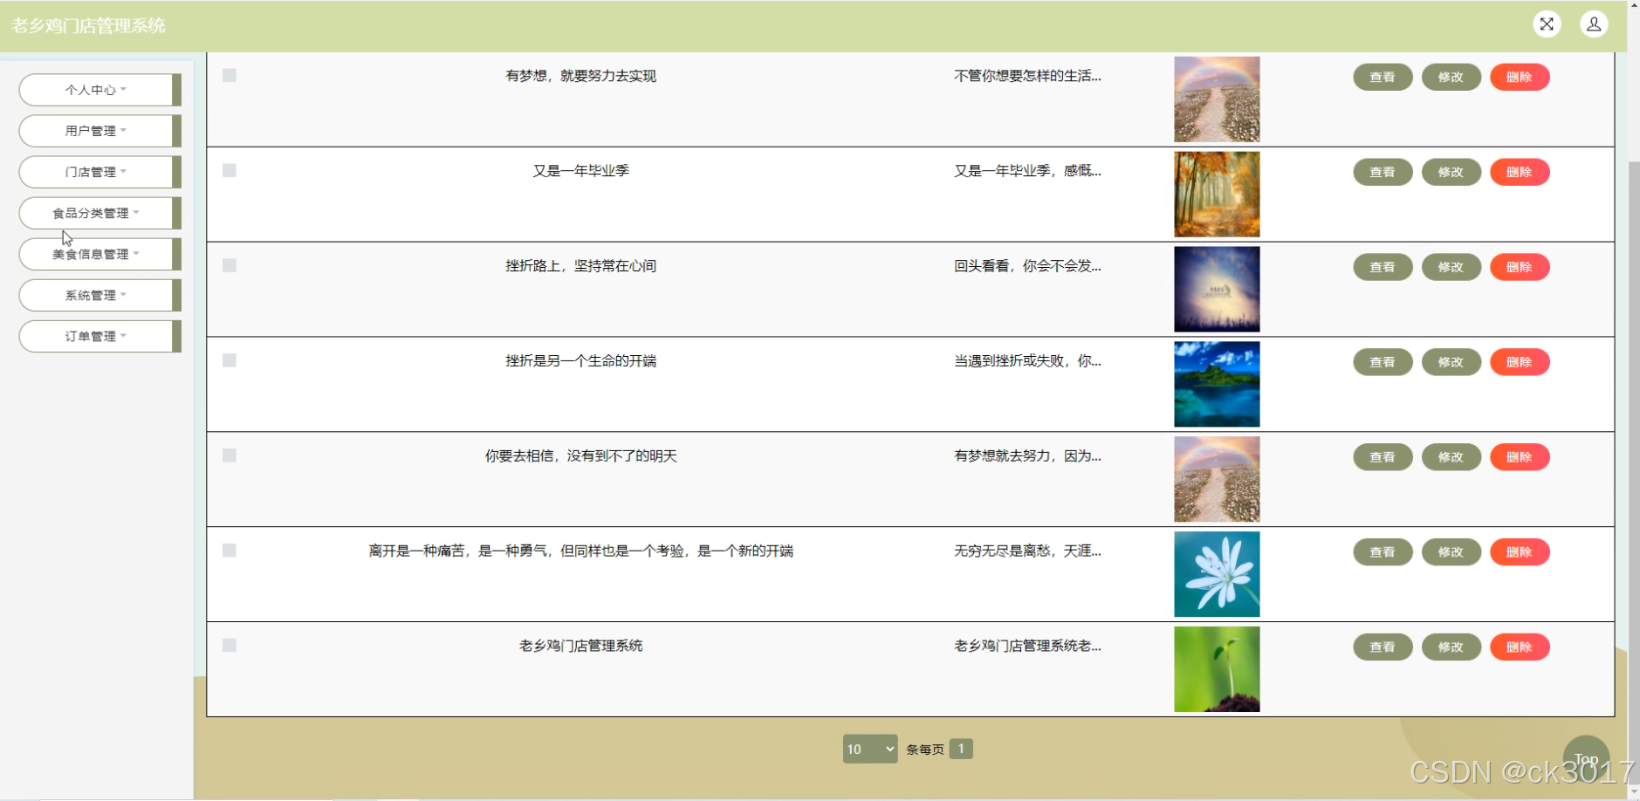Delete the 你要去相信，没有到不了的明天 entry
This screenshot has width=1640, height=801.
tap(1520, 457)
